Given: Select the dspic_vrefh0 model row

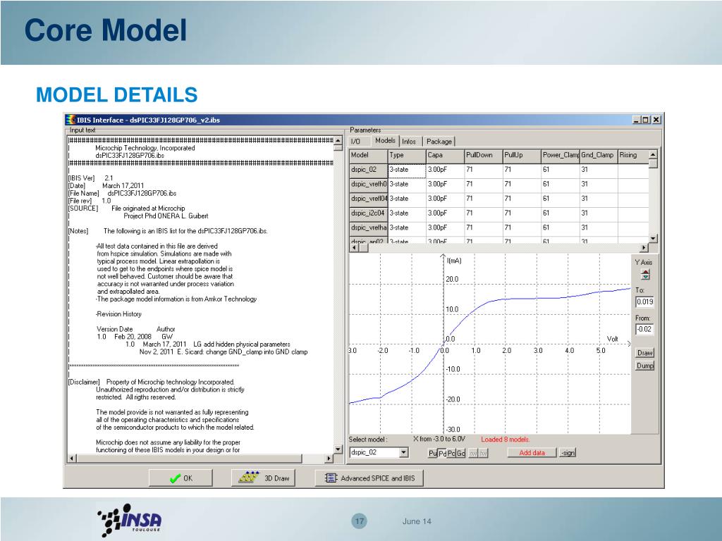Looking at the screenshot, I should (368, 185).
